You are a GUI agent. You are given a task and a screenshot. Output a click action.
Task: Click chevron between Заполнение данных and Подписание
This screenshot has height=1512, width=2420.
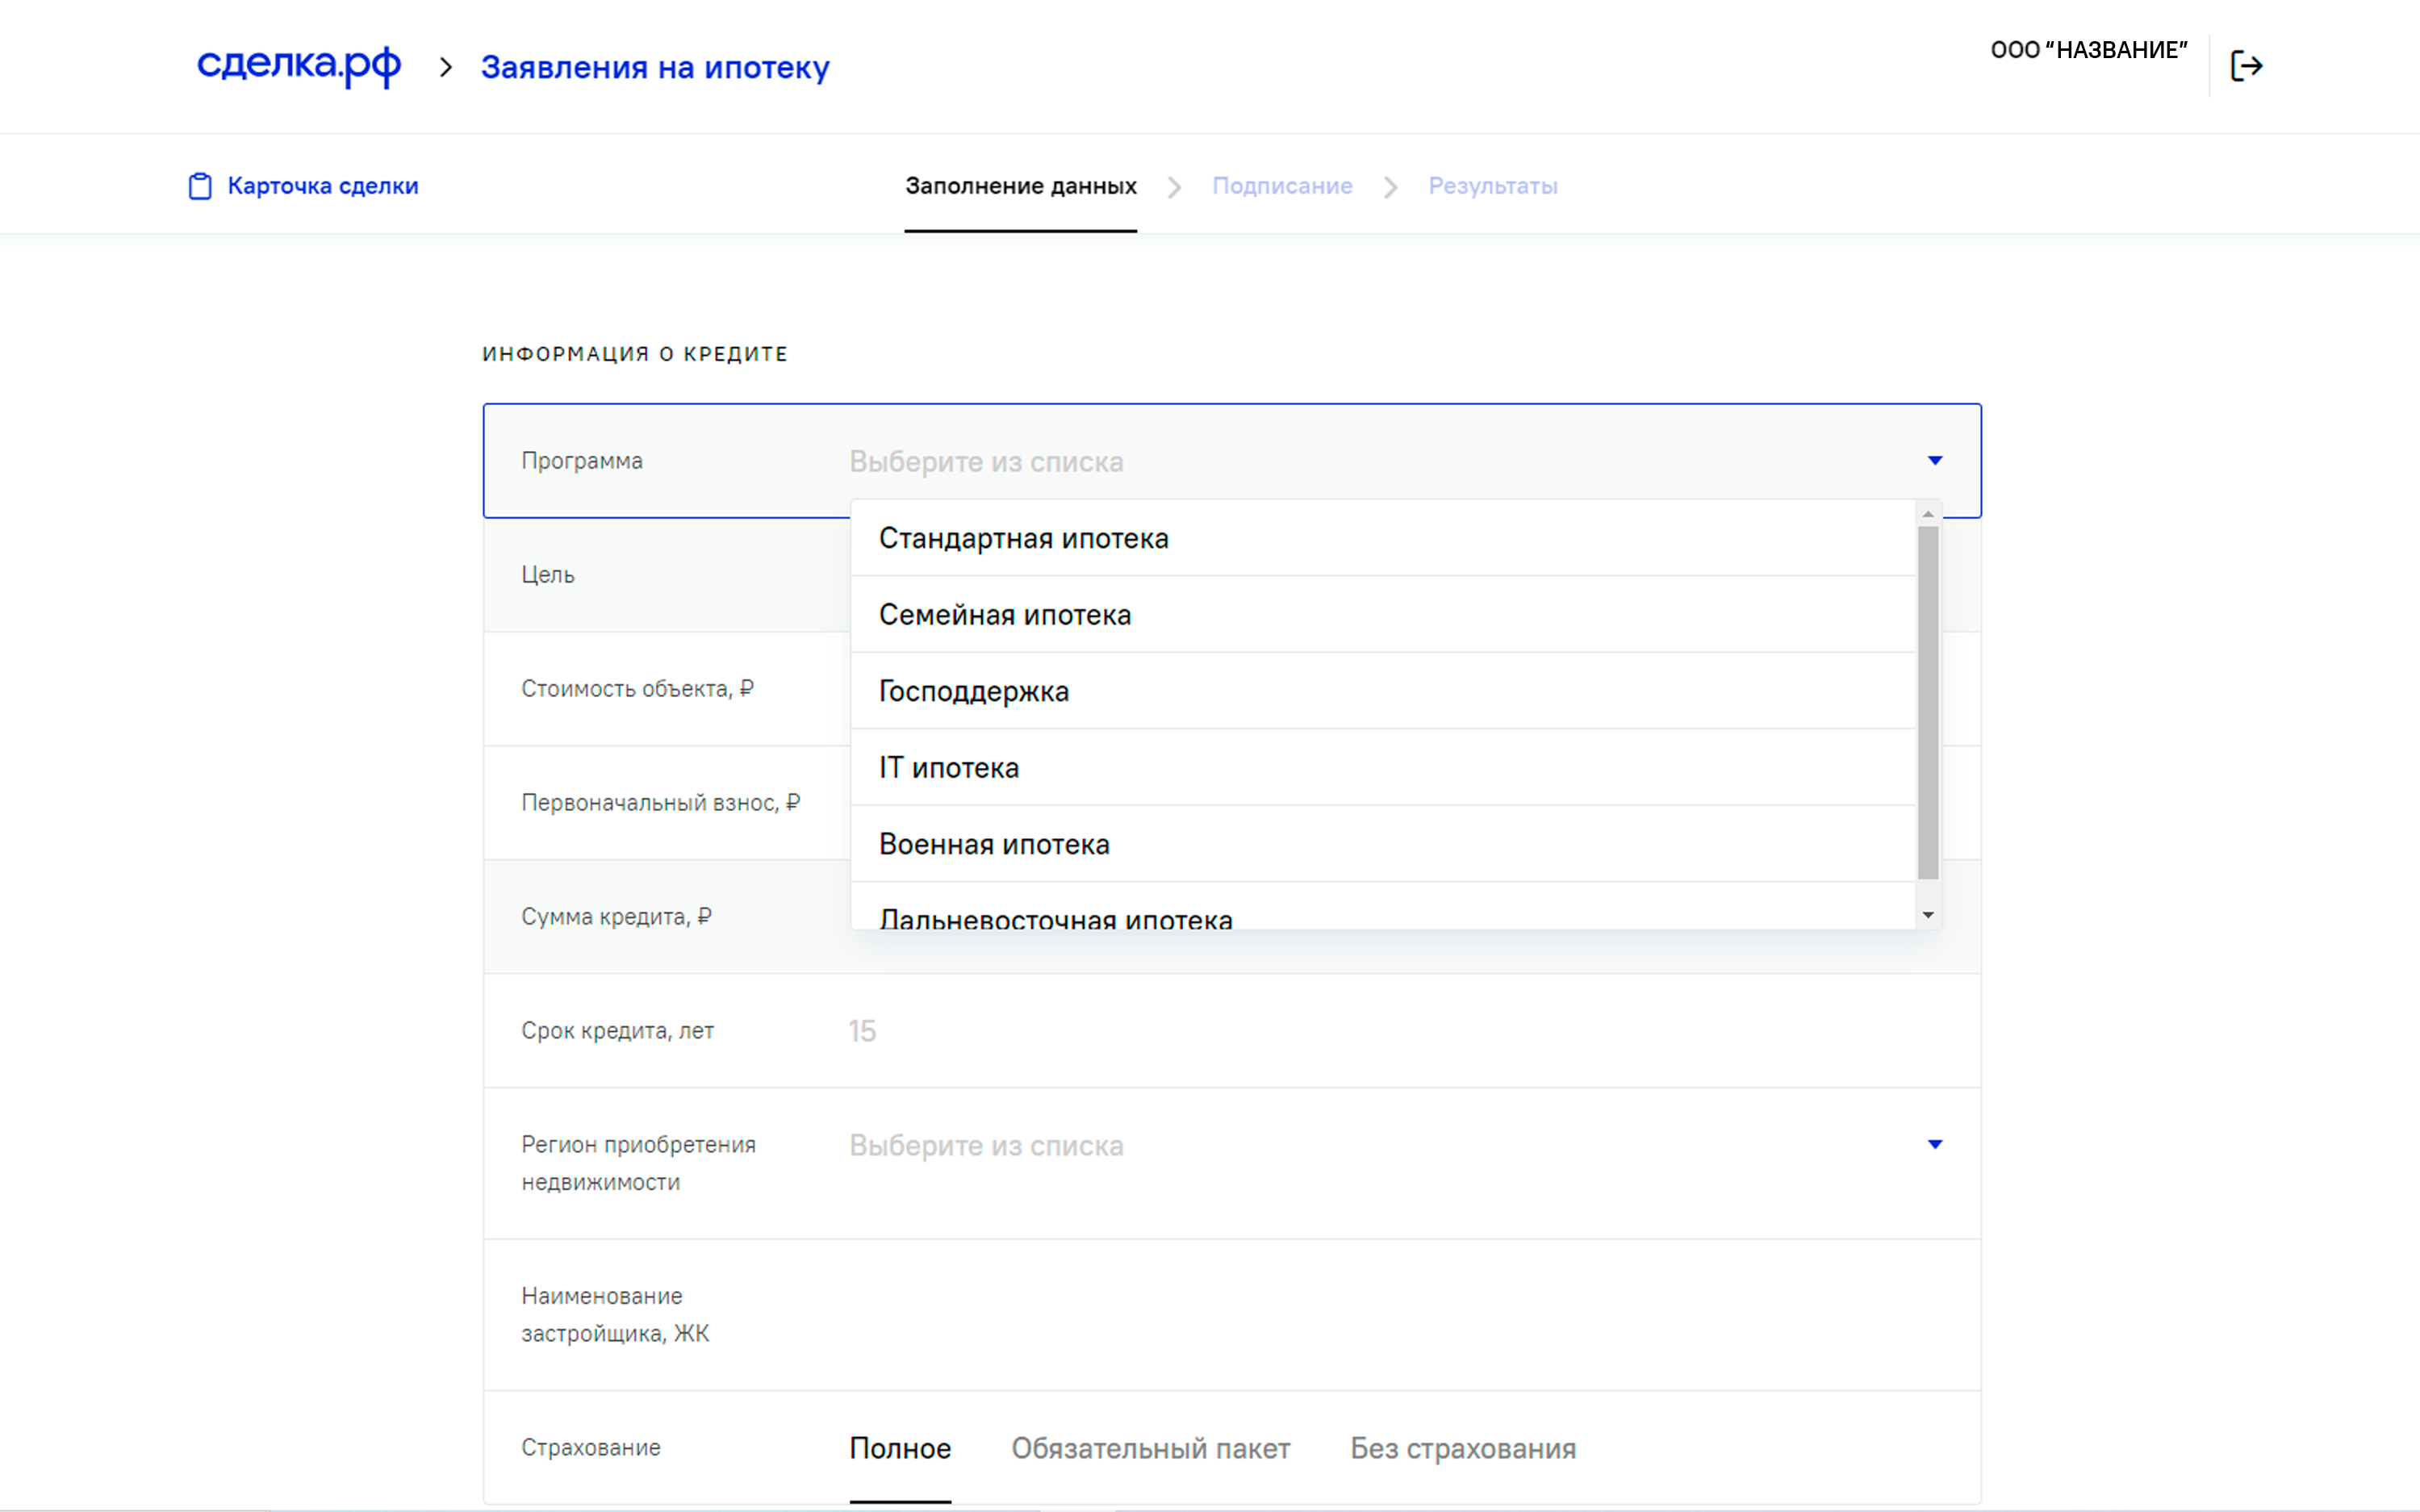tap(1174, 187)
